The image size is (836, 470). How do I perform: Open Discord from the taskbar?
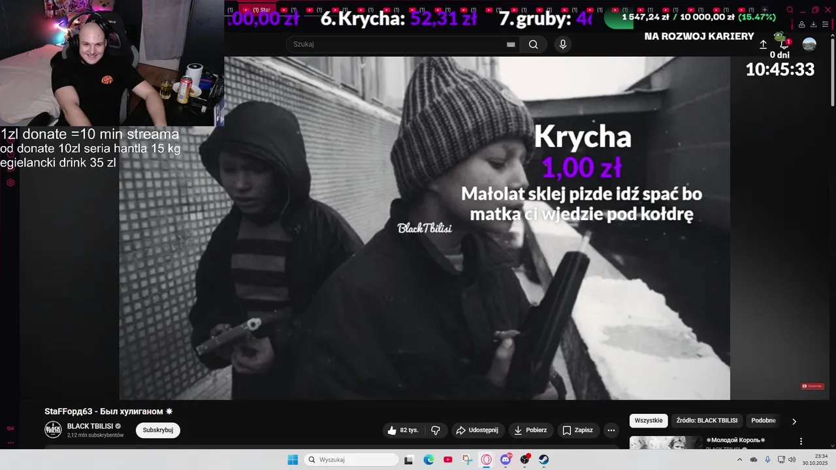506,460
